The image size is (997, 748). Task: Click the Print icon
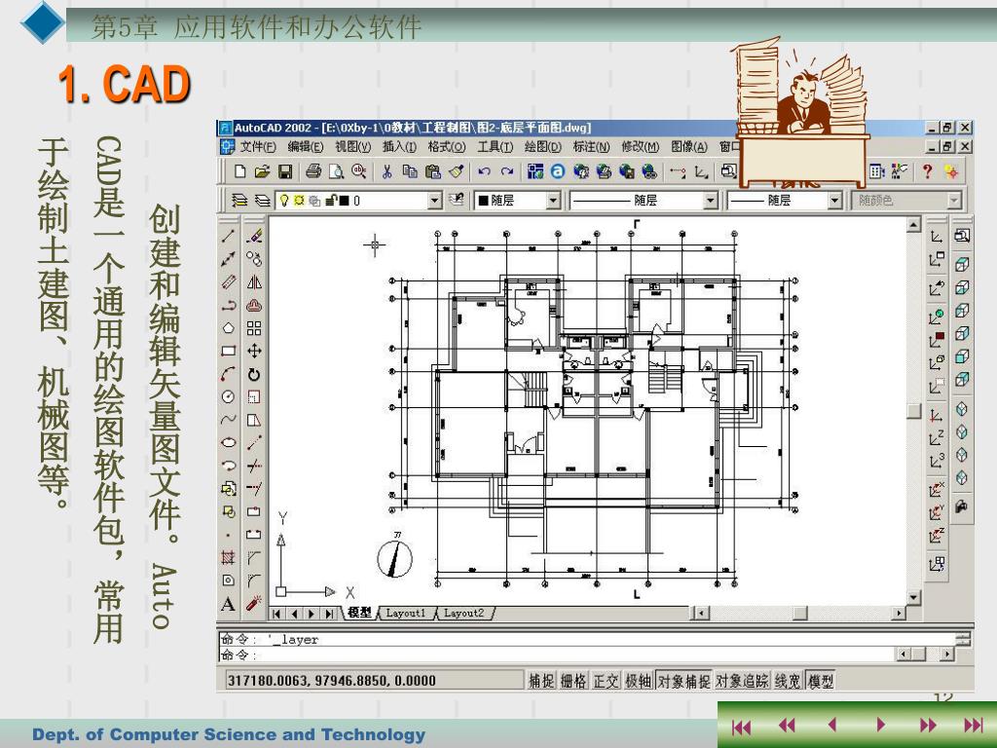313,171
